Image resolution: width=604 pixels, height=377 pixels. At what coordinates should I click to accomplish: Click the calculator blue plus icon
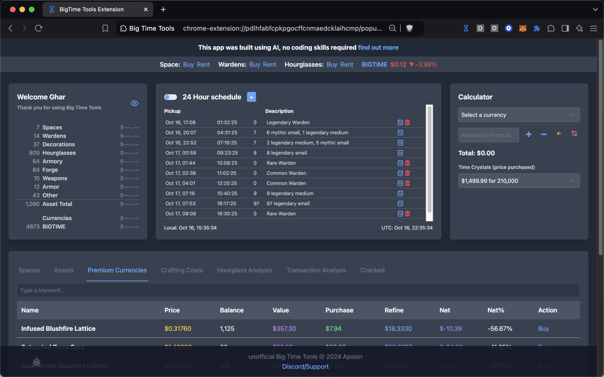click(x=528, y=134)
